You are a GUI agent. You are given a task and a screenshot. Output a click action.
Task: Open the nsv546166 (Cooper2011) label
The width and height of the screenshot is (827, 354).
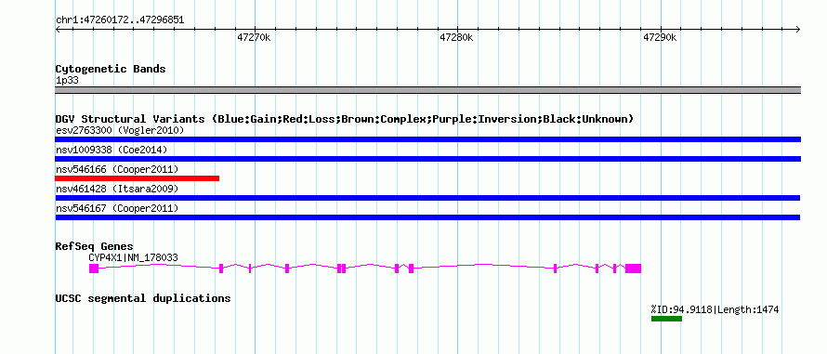[117, 169]
